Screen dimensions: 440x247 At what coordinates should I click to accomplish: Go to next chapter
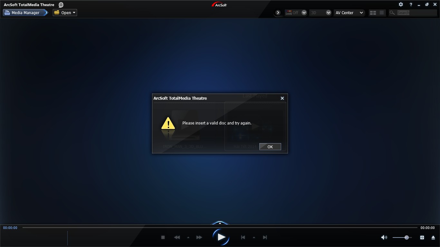point(265,237)
